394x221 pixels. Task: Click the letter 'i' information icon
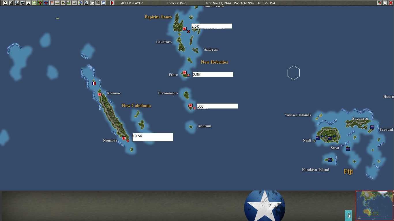click(x=28, y=3)
